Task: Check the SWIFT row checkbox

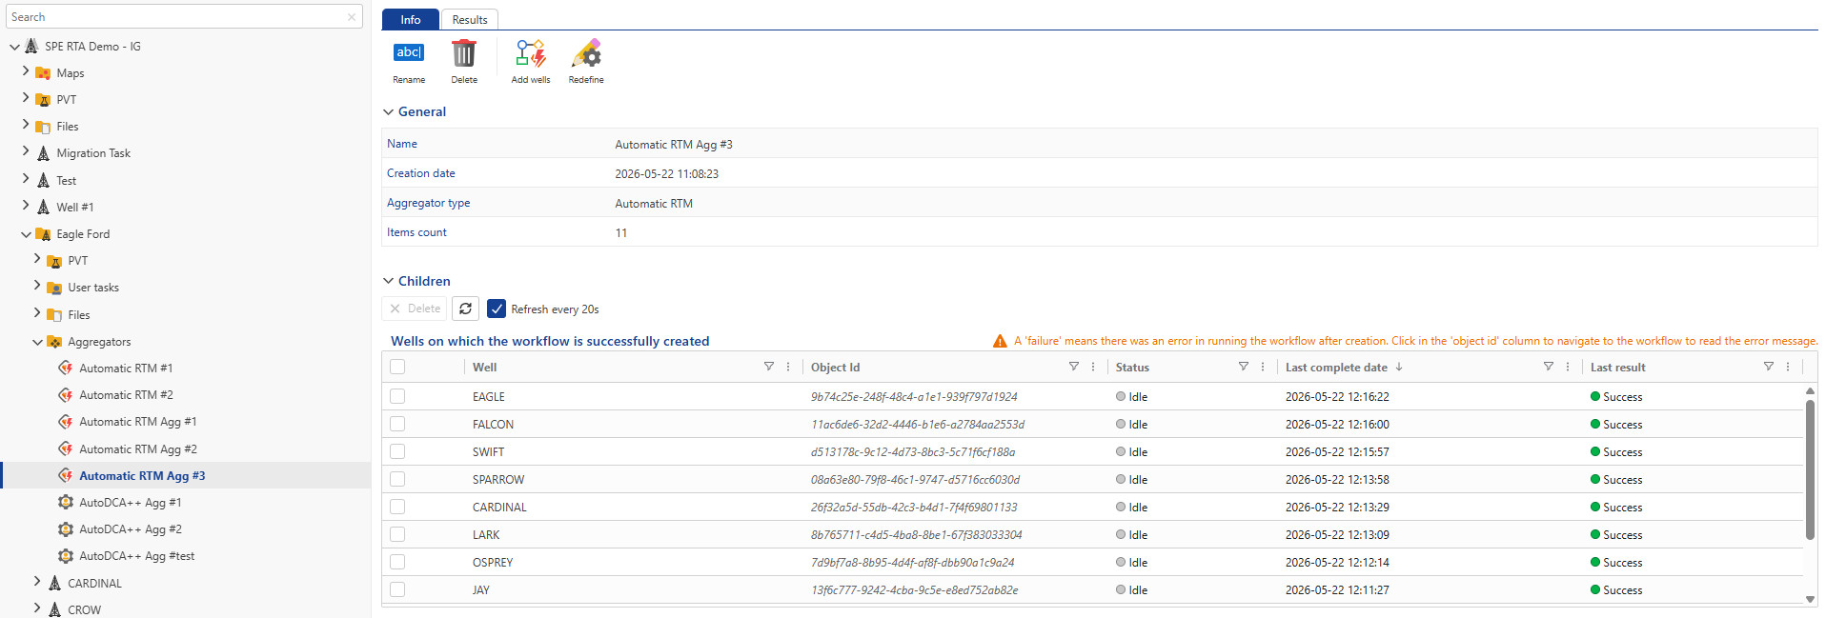Action: (397, 451)
